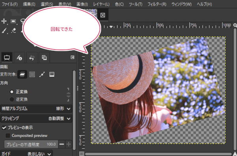Set transform target to layer
Screen dimensions: 237x156
point(22,74)
